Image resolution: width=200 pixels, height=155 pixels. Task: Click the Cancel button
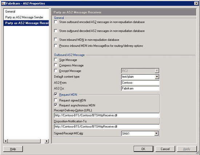(165, 149)
